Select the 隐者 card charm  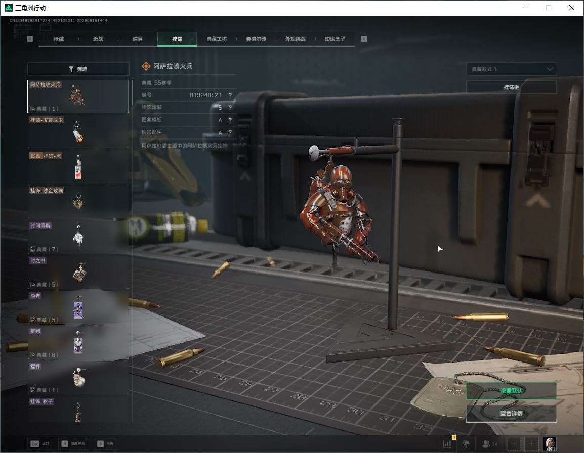(x=78, y=307)
